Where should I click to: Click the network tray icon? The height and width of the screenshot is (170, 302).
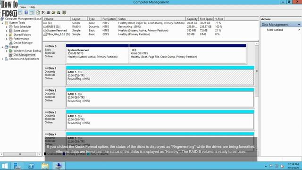click(x=277, y=166)
